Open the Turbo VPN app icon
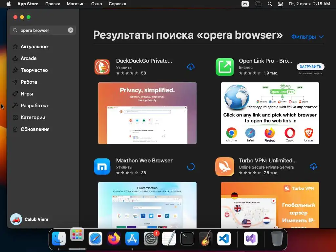This screenshot has height=252, width=336. [x=224, y=166]
